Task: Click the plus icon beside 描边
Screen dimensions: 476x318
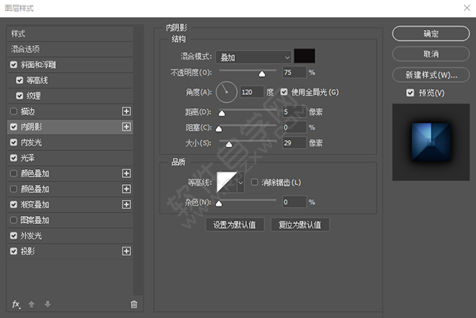Action: (x=125, y=111)
